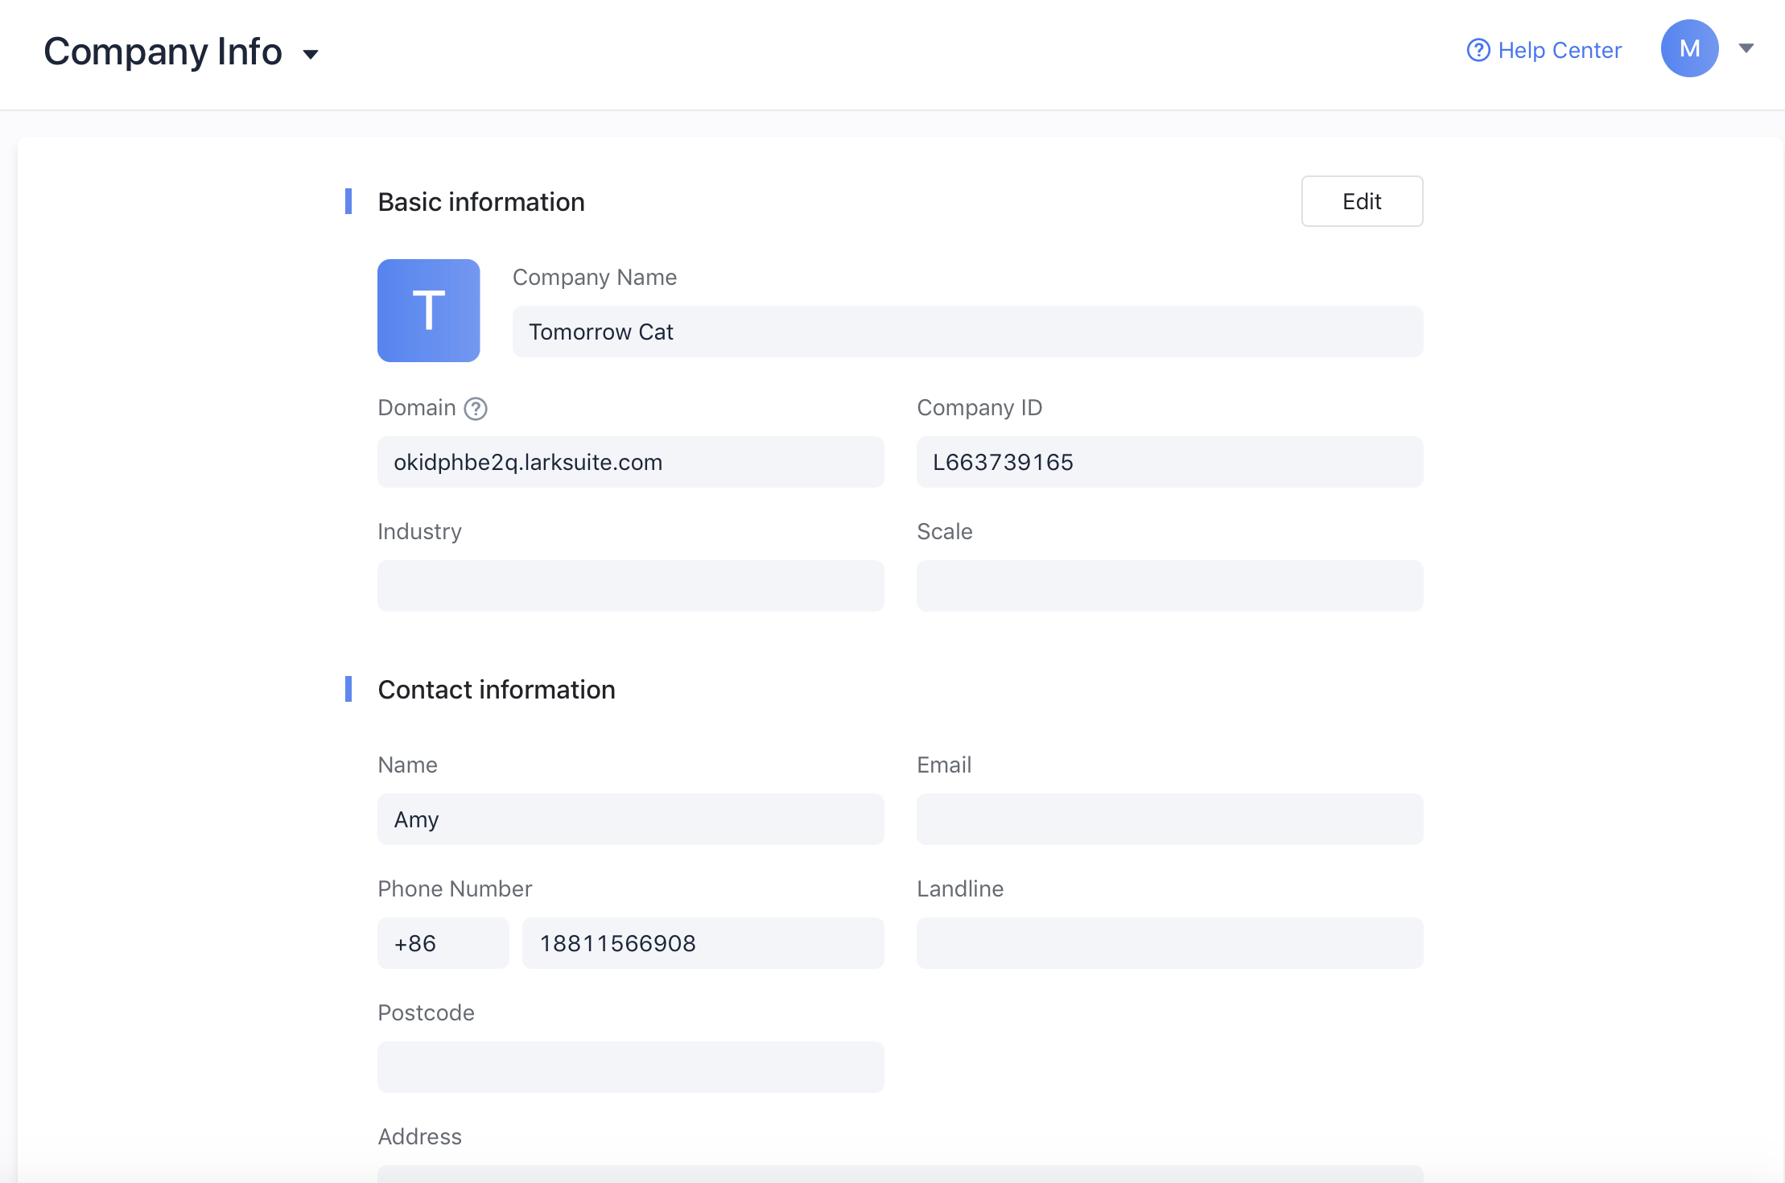Click the empty Scale field
Image resolution: width=1785 pixels, height=1183 pixels.
coord(1169,586)
